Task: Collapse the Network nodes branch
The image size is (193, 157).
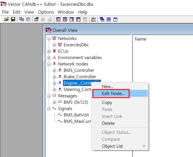Action: coord(49,64)
